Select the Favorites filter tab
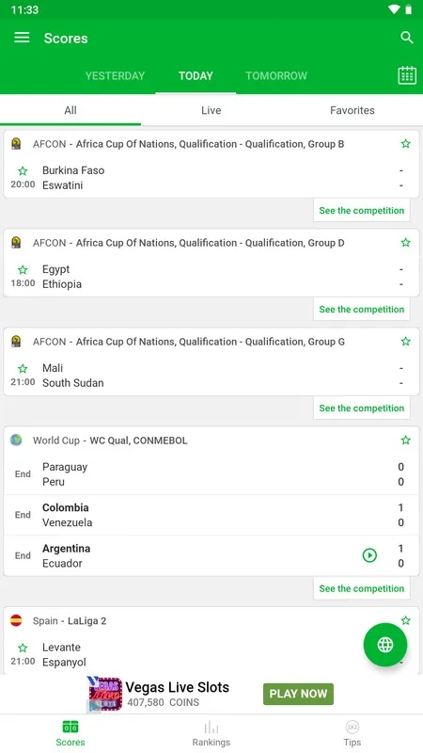This screenshot has height=753, width=423. [352, 110]
